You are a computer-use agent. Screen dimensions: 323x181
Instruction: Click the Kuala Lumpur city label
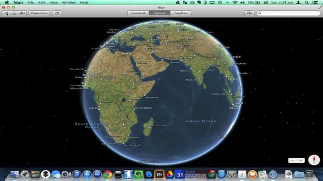pyautogui.click(x=220, y=94)
